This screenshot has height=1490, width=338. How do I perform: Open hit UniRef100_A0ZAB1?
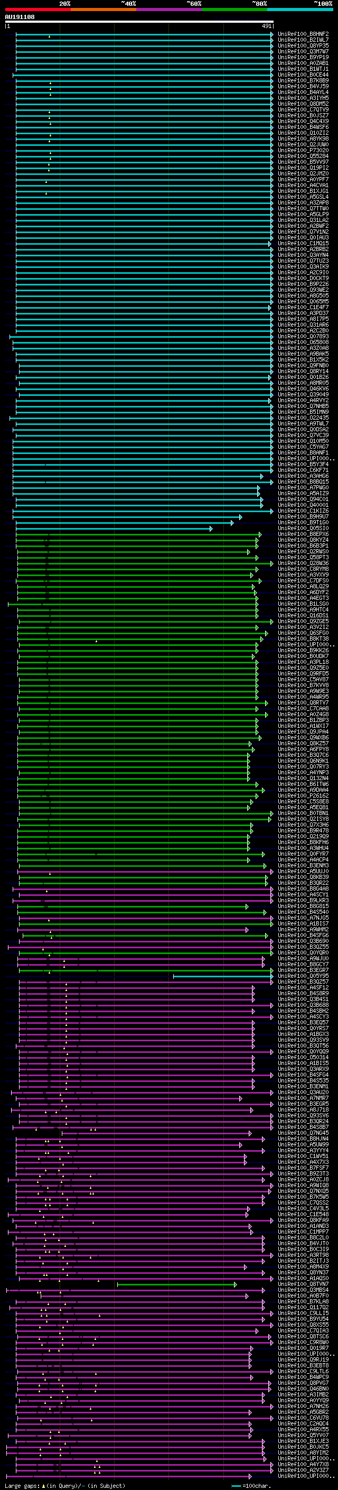303,63
